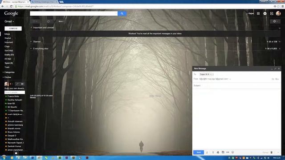Add Bcc recipients link
This screenshot has height=160, width=285.
coord(277,79)
